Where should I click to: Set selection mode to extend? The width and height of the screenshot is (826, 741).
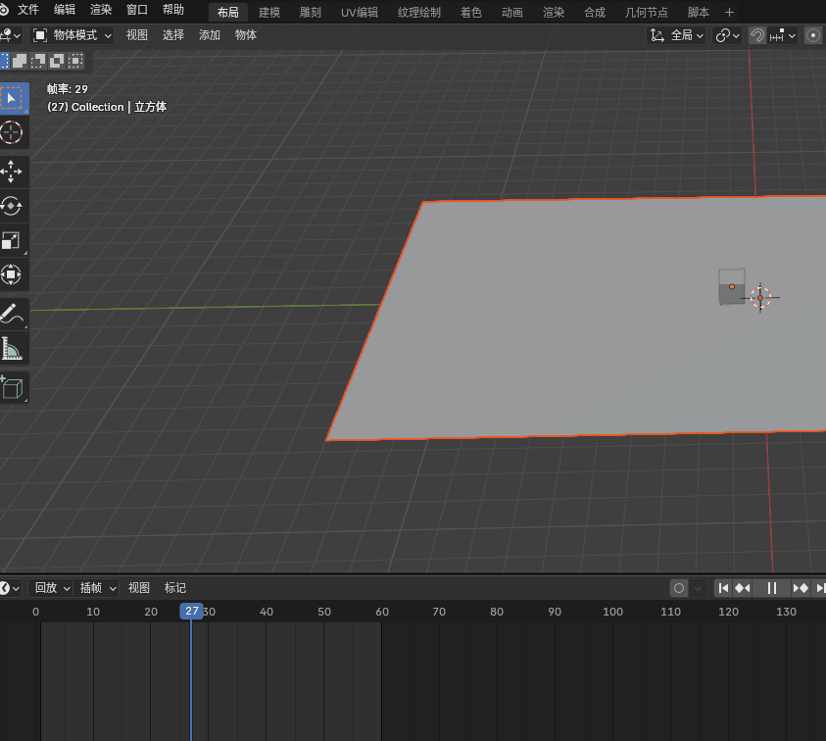20,61
